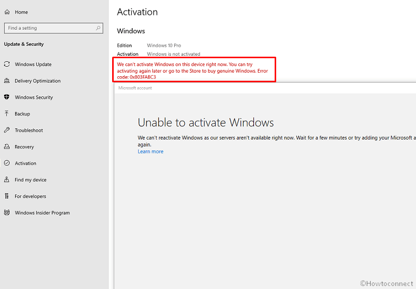Viewport: 416px width, 289px height.
Task: Click the 'We can't reactivate Windows' message
Action: (277, 141)
